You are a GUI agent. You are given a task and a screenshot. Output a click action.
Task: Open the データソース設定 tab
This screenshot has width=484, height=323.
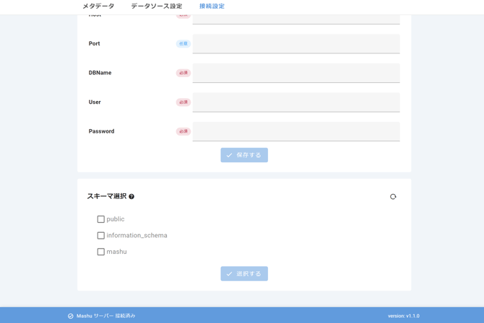click(x=157, y=6)
